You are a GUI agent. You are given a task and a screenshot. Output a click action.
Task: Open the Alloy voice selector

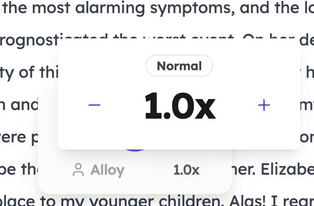pos(98,170)
